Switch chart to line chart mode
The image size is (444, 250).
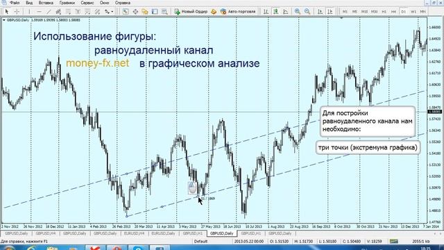pos(285,12)
